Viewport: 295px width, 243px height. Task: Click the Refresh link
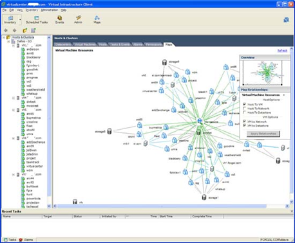point(282,51)
